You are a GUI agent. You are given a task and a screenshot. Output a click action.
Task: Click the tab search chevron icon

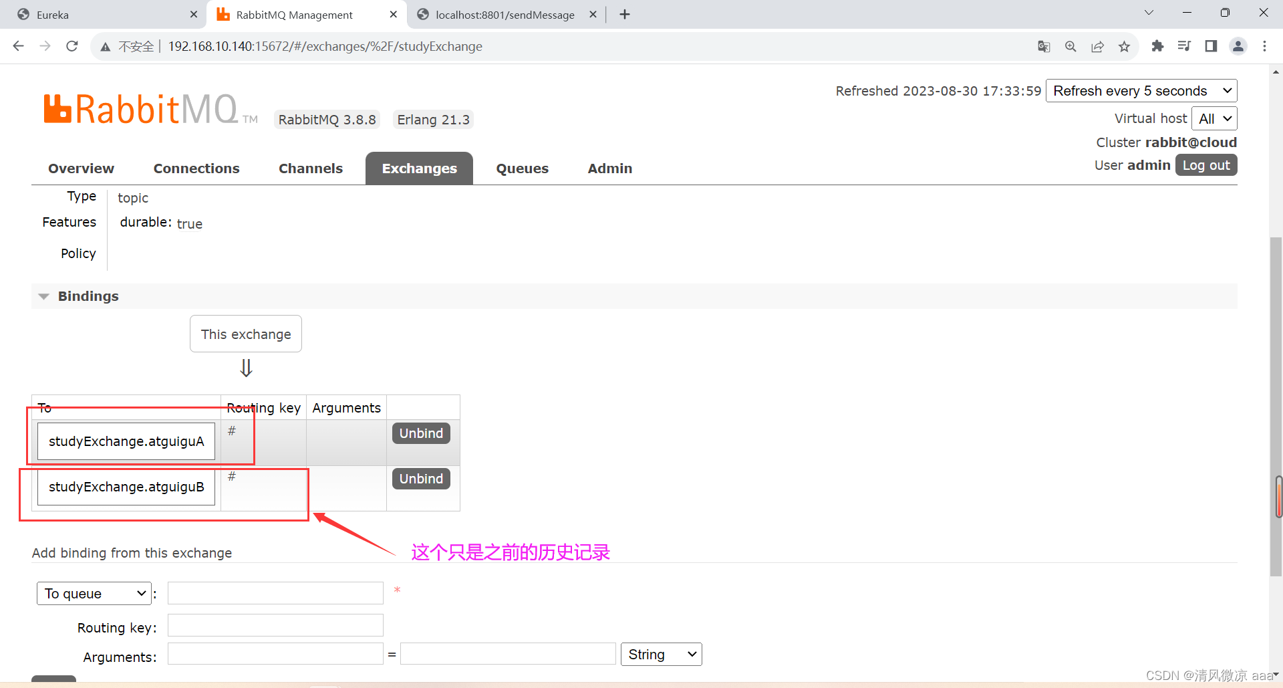(x=1149, y=13)
